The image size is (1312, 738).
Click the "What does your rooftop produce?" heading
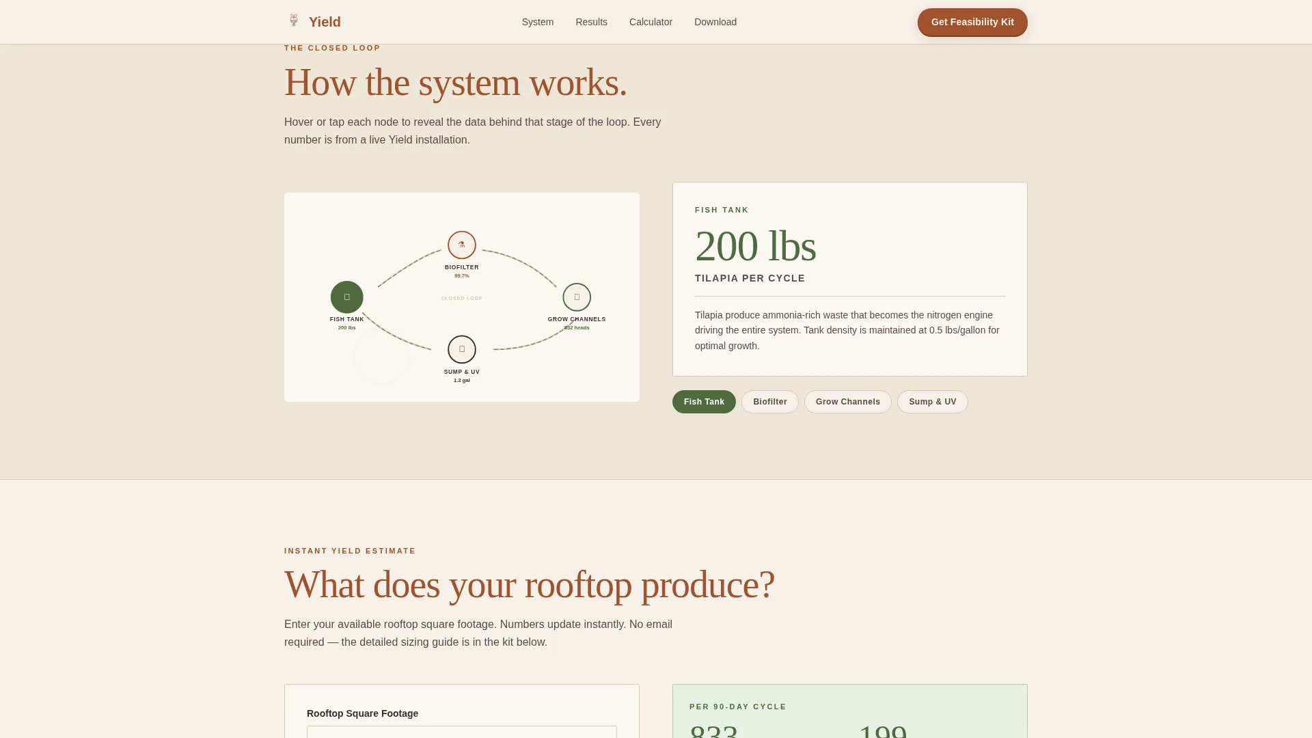[x=530, y=585]
